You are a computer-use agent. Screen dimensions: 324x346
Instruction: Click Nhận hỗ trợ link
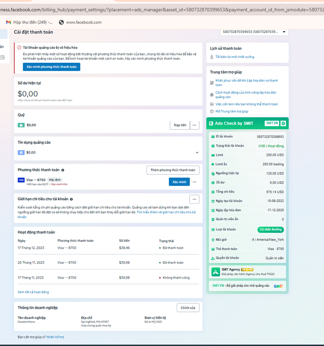(x=55, y=337)
